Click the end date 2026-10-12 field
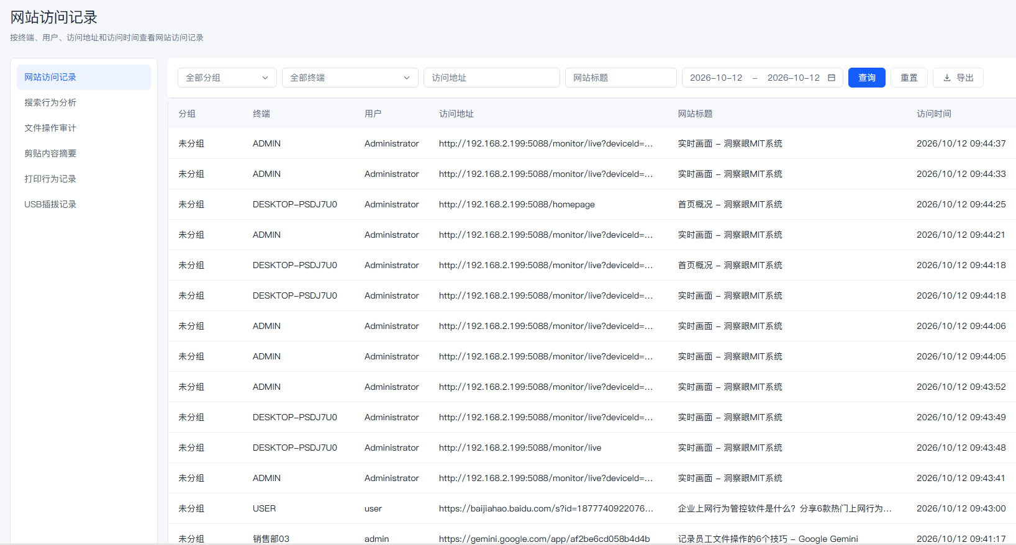 point(794,78)
